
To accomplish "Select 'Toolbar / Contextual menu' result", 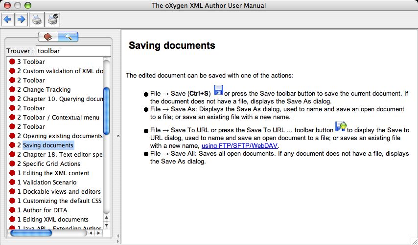I will tap(58, 118).
